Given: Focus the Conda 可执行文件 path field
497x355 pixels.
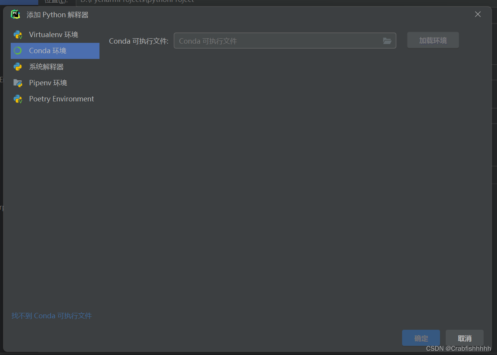Looking at the screenshot, I should 285,41.
